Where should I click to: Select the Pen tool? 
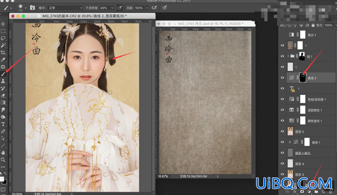click(3, 131)
